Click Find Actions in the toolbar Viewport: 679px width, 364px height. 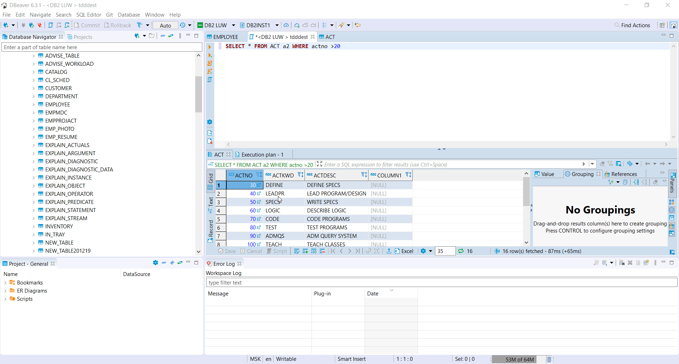tap(632, 25)
